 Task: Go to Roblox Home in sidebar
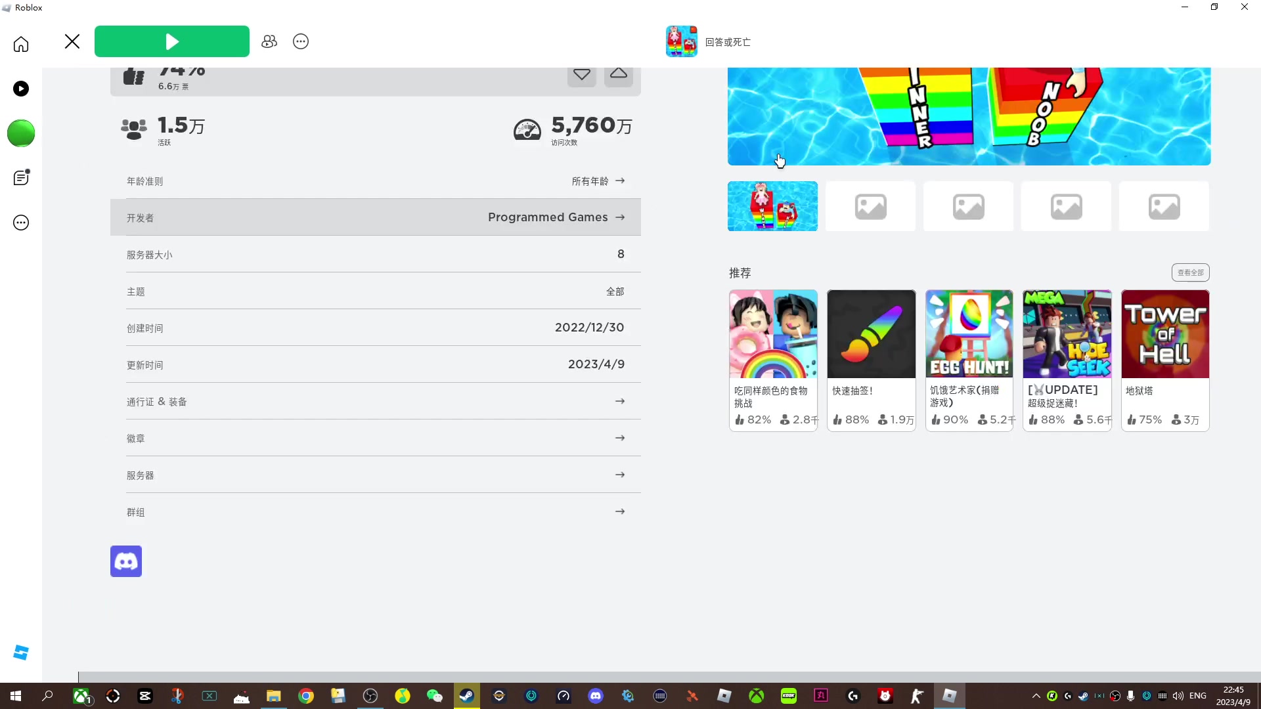21,44
